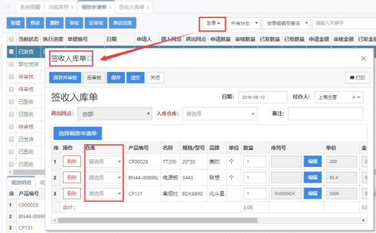Click the 保存 button in the dialog

[x=116, y=78]
